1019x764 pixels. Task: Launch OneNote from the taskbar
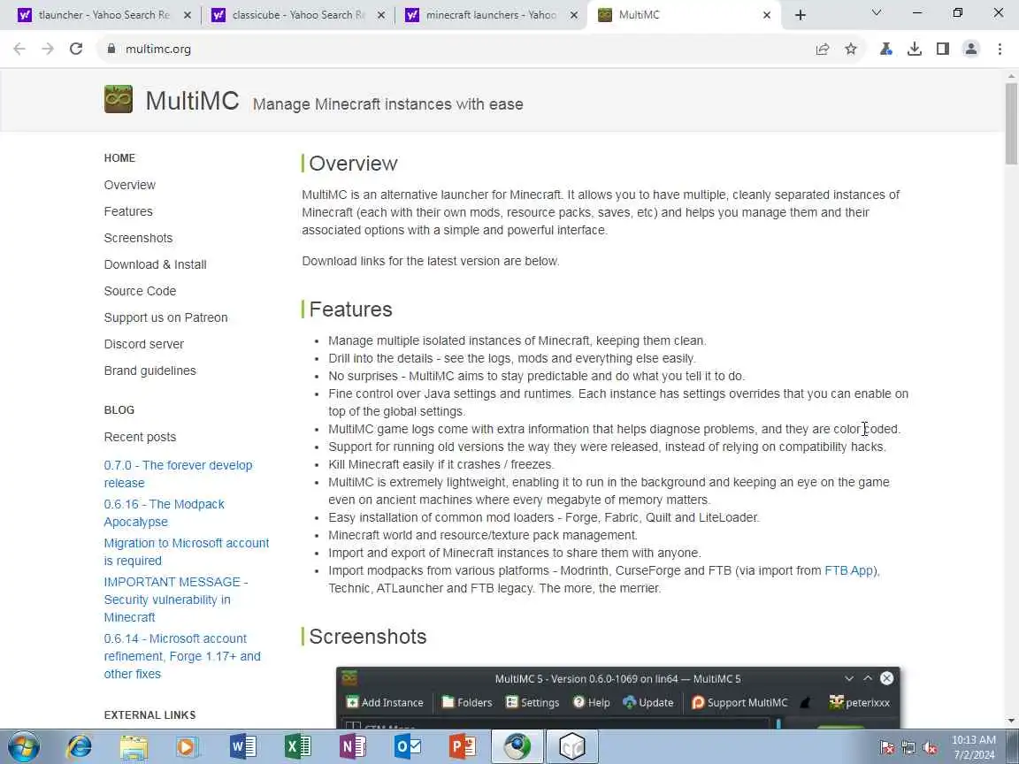tap(352, 747)
